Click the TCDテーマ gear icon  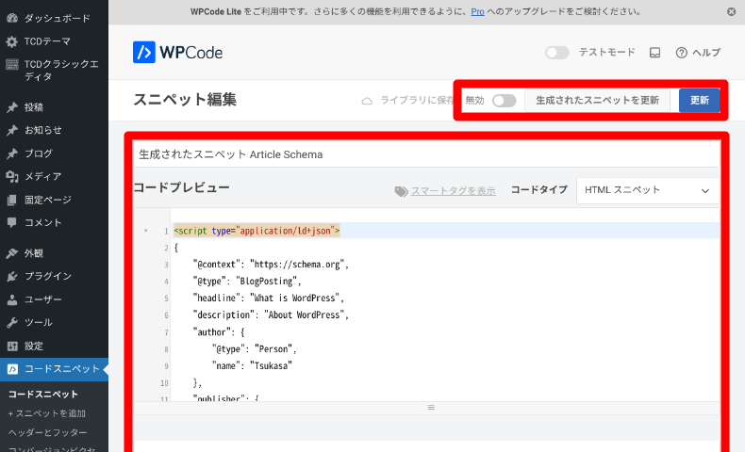pos(12,41)
